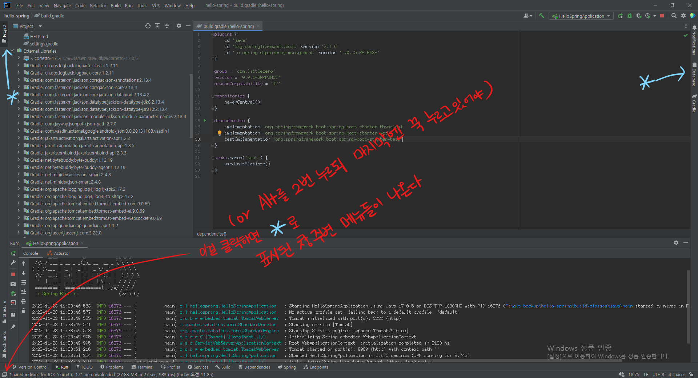This screenshot has width=698, height=378.
Task: Click the camera dump threads icon
Action: click(13, 284)
